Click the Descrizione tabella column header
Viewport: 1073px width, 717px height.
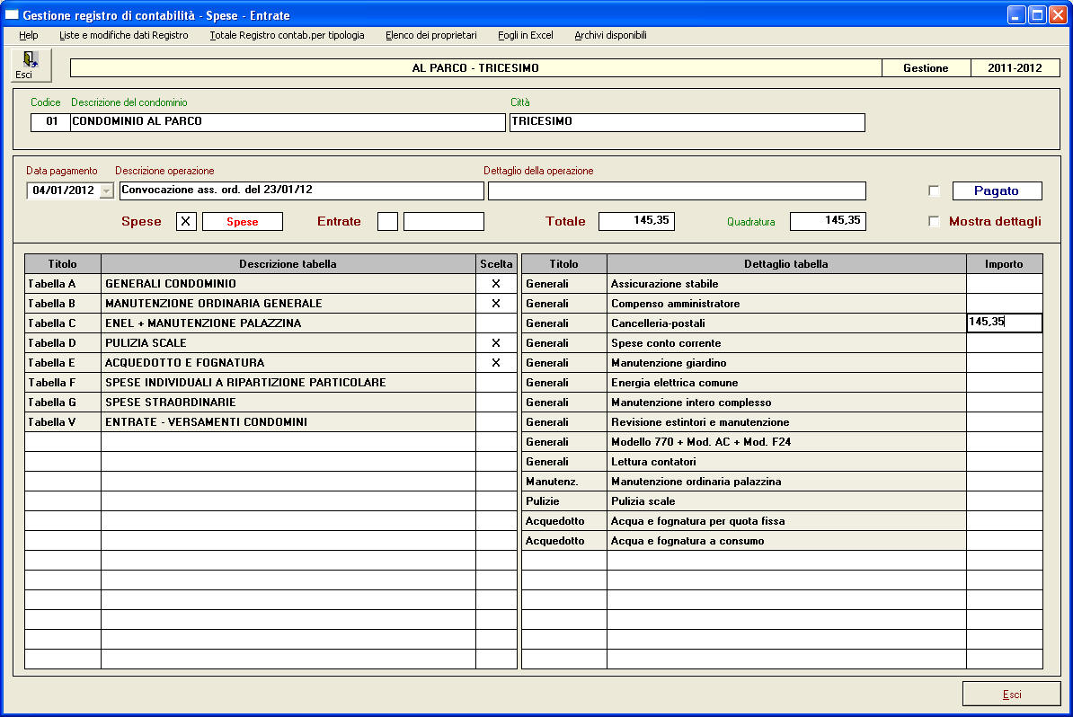click(288, 263)
